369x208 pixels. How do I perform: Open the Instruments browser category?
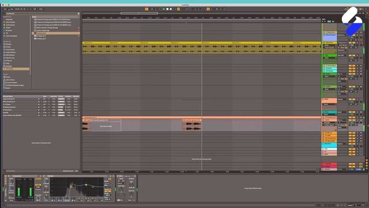pyautogui.click(x=10, y=50)
